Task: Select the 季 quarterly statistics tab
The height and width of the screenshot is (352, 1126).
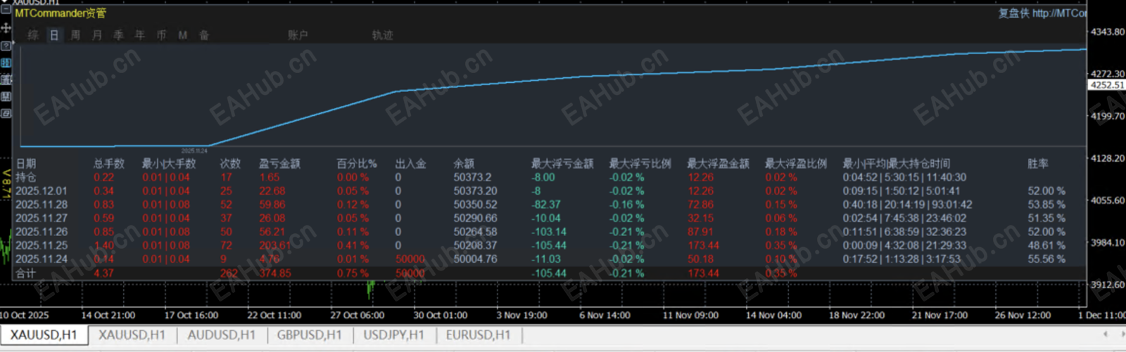Action: [118, 35]
